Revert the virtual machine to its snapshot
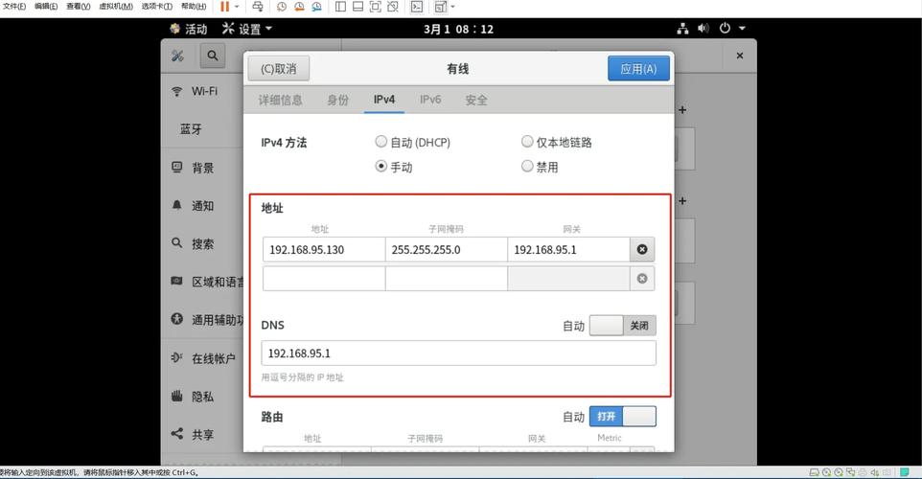Viewport: 922px width, 479px height. point(299,7)
